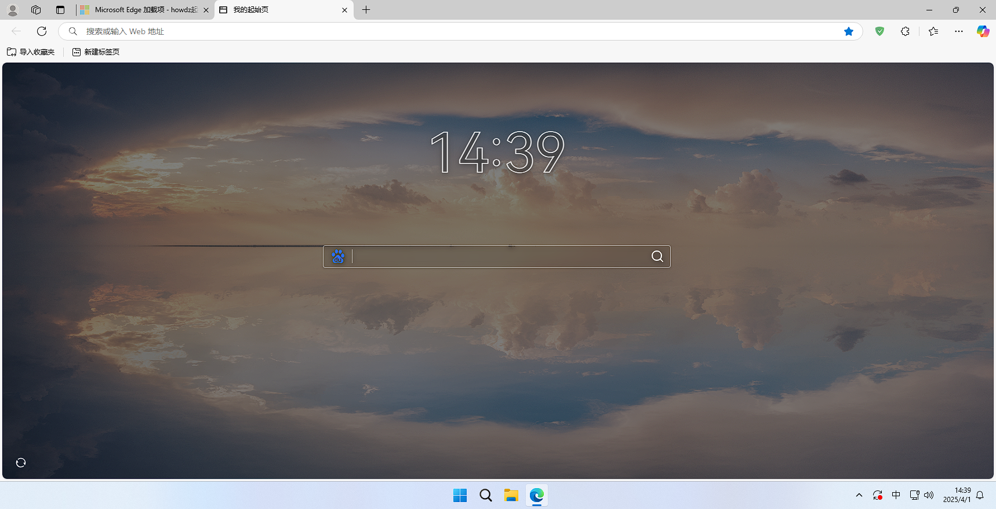Open the tab actions menu icon

click(60, 10)
